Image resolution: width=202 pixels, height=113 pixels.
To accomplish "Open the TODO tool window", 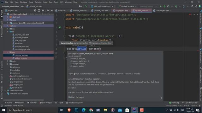I will [8, 103].
